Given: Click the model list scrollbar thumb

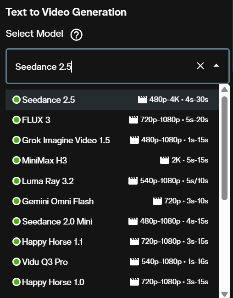Looking at the screenshot, I should point(224,148).
